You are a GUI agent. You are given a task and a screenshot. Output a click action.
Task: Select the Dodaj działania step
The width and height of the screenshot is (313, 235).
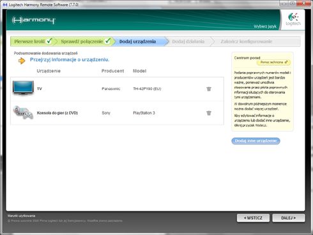coord(188,42)
